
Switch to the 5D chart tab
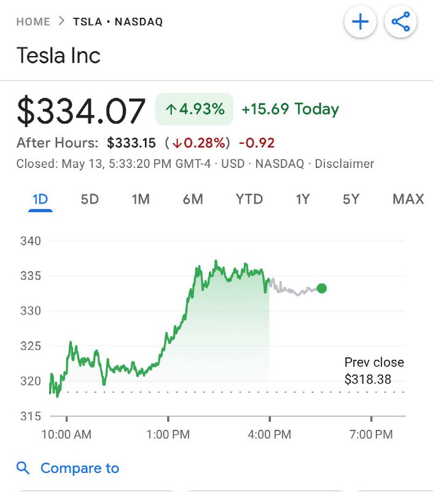[x=88, y=199]
